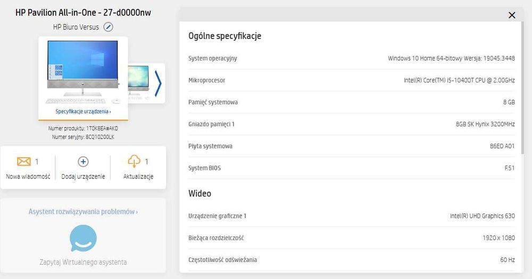Viewport: 532px width, 279px height.
Task: Click the pencil edit icon beside HP Biuro Versus
Action: 108,27
